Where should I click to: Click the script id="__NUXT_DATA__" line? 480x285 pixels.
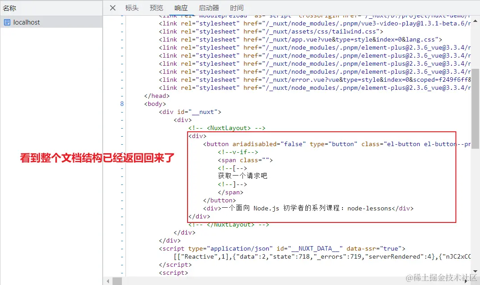tap(282, 248)
